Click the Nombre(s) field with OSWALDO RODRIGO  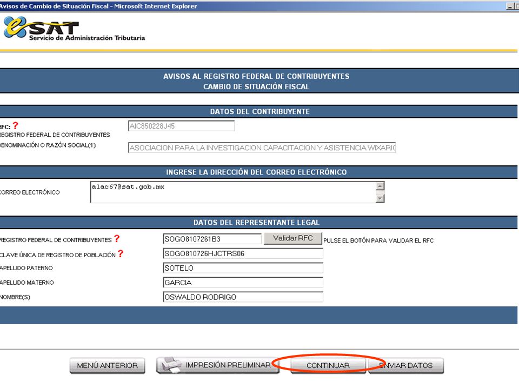click(243, 297)
